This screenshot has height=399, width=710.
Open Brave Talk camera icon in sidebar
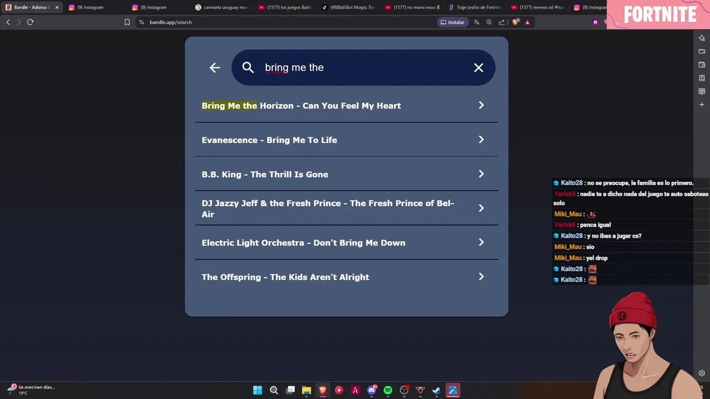coord(702,52)
